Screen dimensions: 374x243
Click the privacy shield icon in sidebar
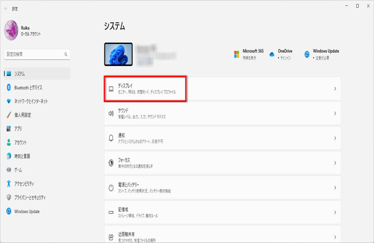[x=9, y=197]
